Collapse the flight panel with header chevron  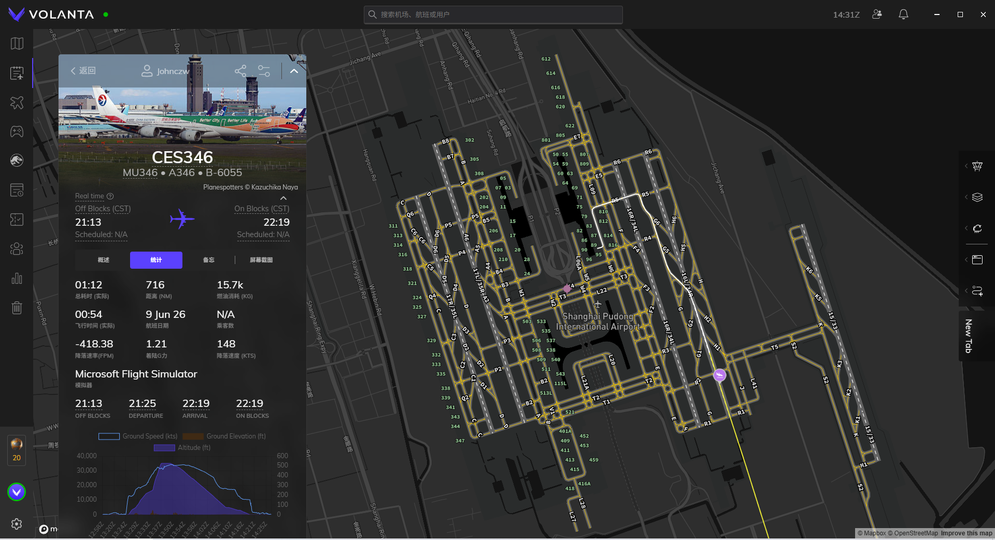tap(294, 71)
